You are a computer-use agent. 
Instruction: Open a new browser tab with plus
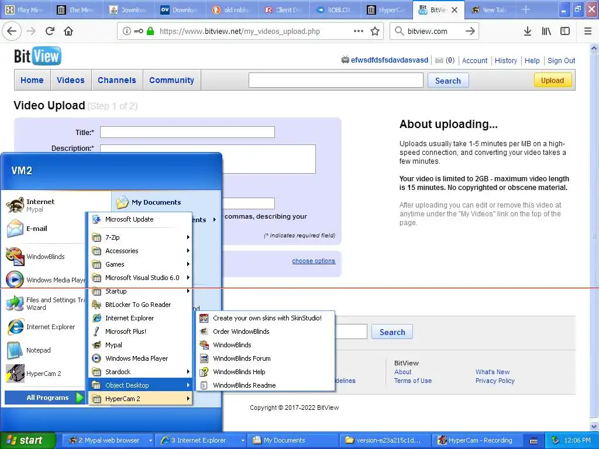point(526,9)
